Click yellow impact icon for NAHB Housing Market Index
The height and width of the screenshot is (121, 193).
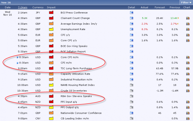(51, 85)
